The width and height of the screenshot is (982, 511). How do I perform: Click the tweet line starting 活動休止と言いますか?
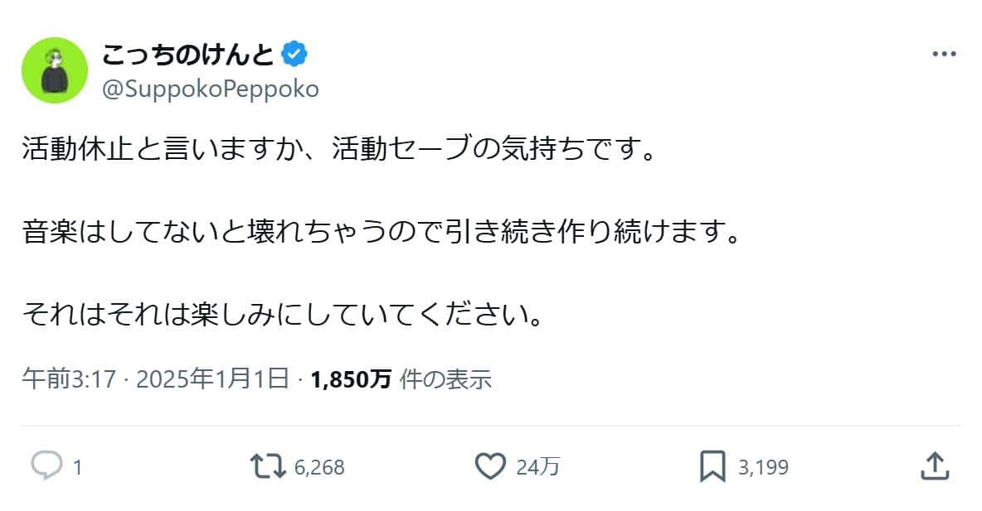[x=339, y=151]
